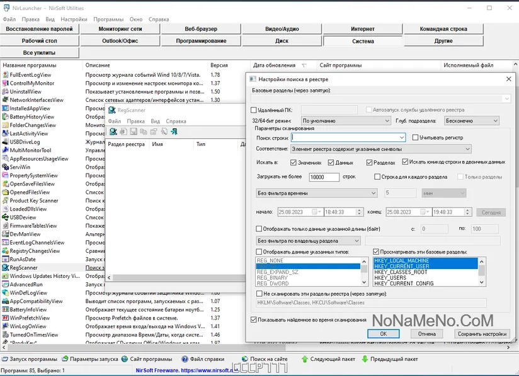This screenshot has width=519, height=376.
Task: Open Параметры запуска from the bottom bar
Action: 65,359
